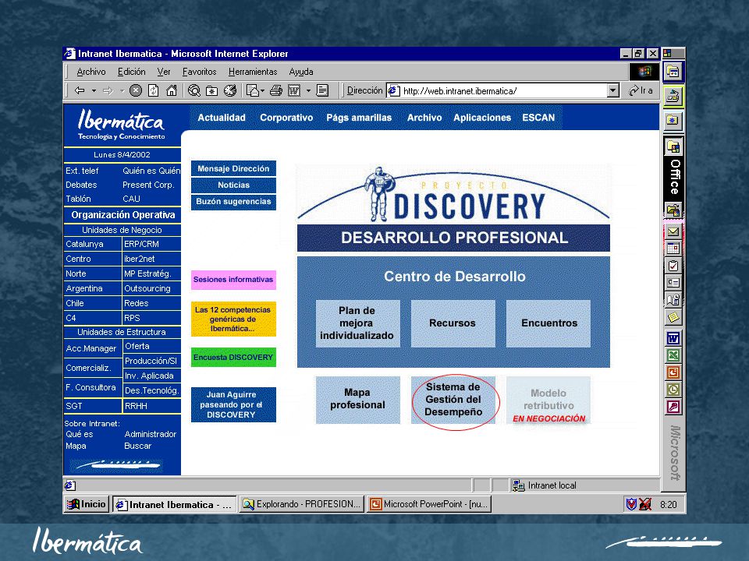Launch Microsoft Access key icon in Office bar
749x561 pixels.
click(x=673, y=407)
